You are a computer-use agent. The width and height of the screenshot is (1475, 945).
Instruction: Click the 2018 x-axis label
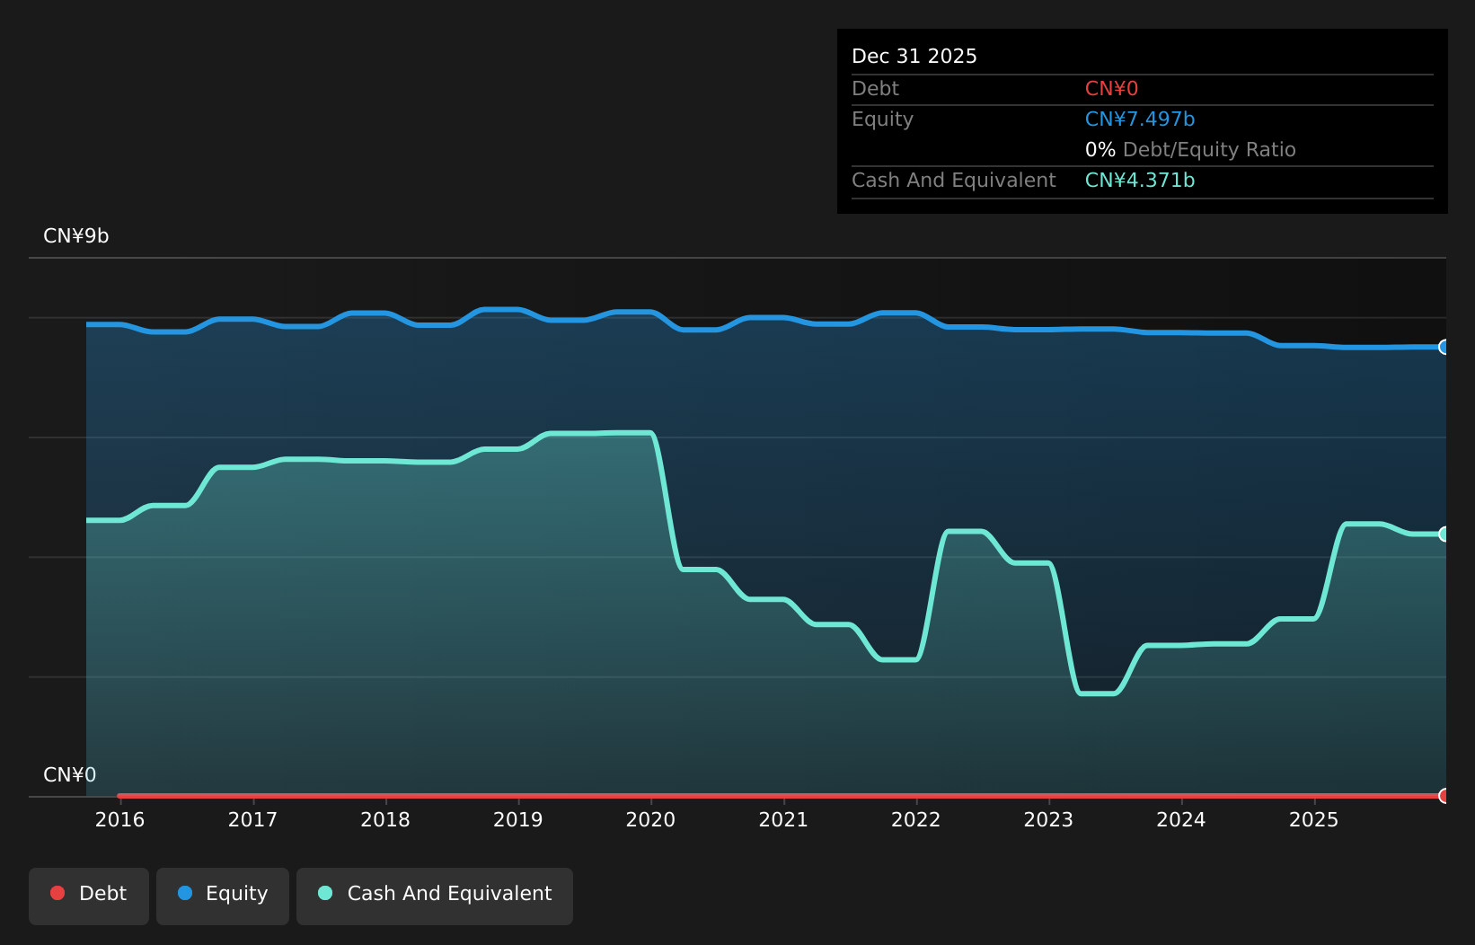[385, 819]
